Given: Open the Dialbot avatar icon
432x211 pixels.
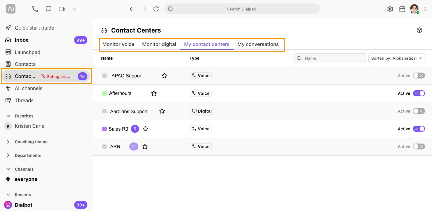Looking at the screenshot, I should (8, 205).
